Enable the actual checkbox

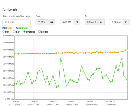[x=40, y=32]
